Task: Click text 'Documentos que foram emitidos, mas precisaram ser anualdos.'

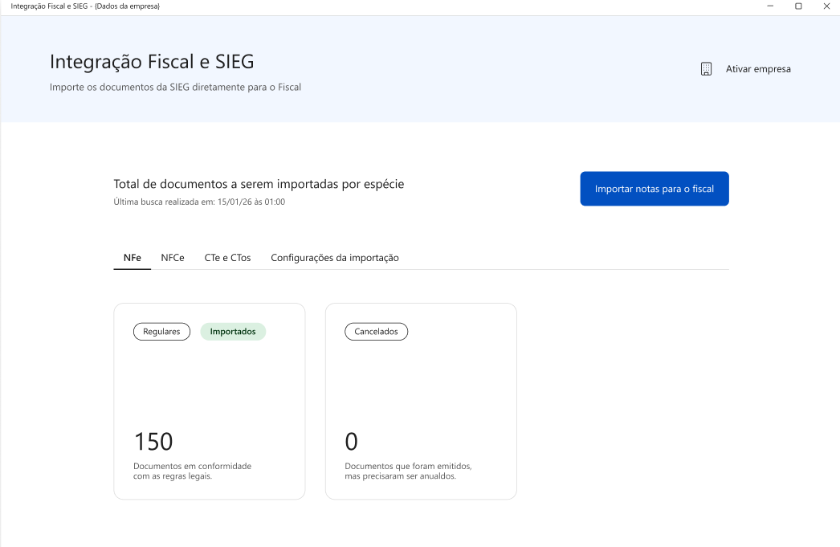Action: [408, 471]
